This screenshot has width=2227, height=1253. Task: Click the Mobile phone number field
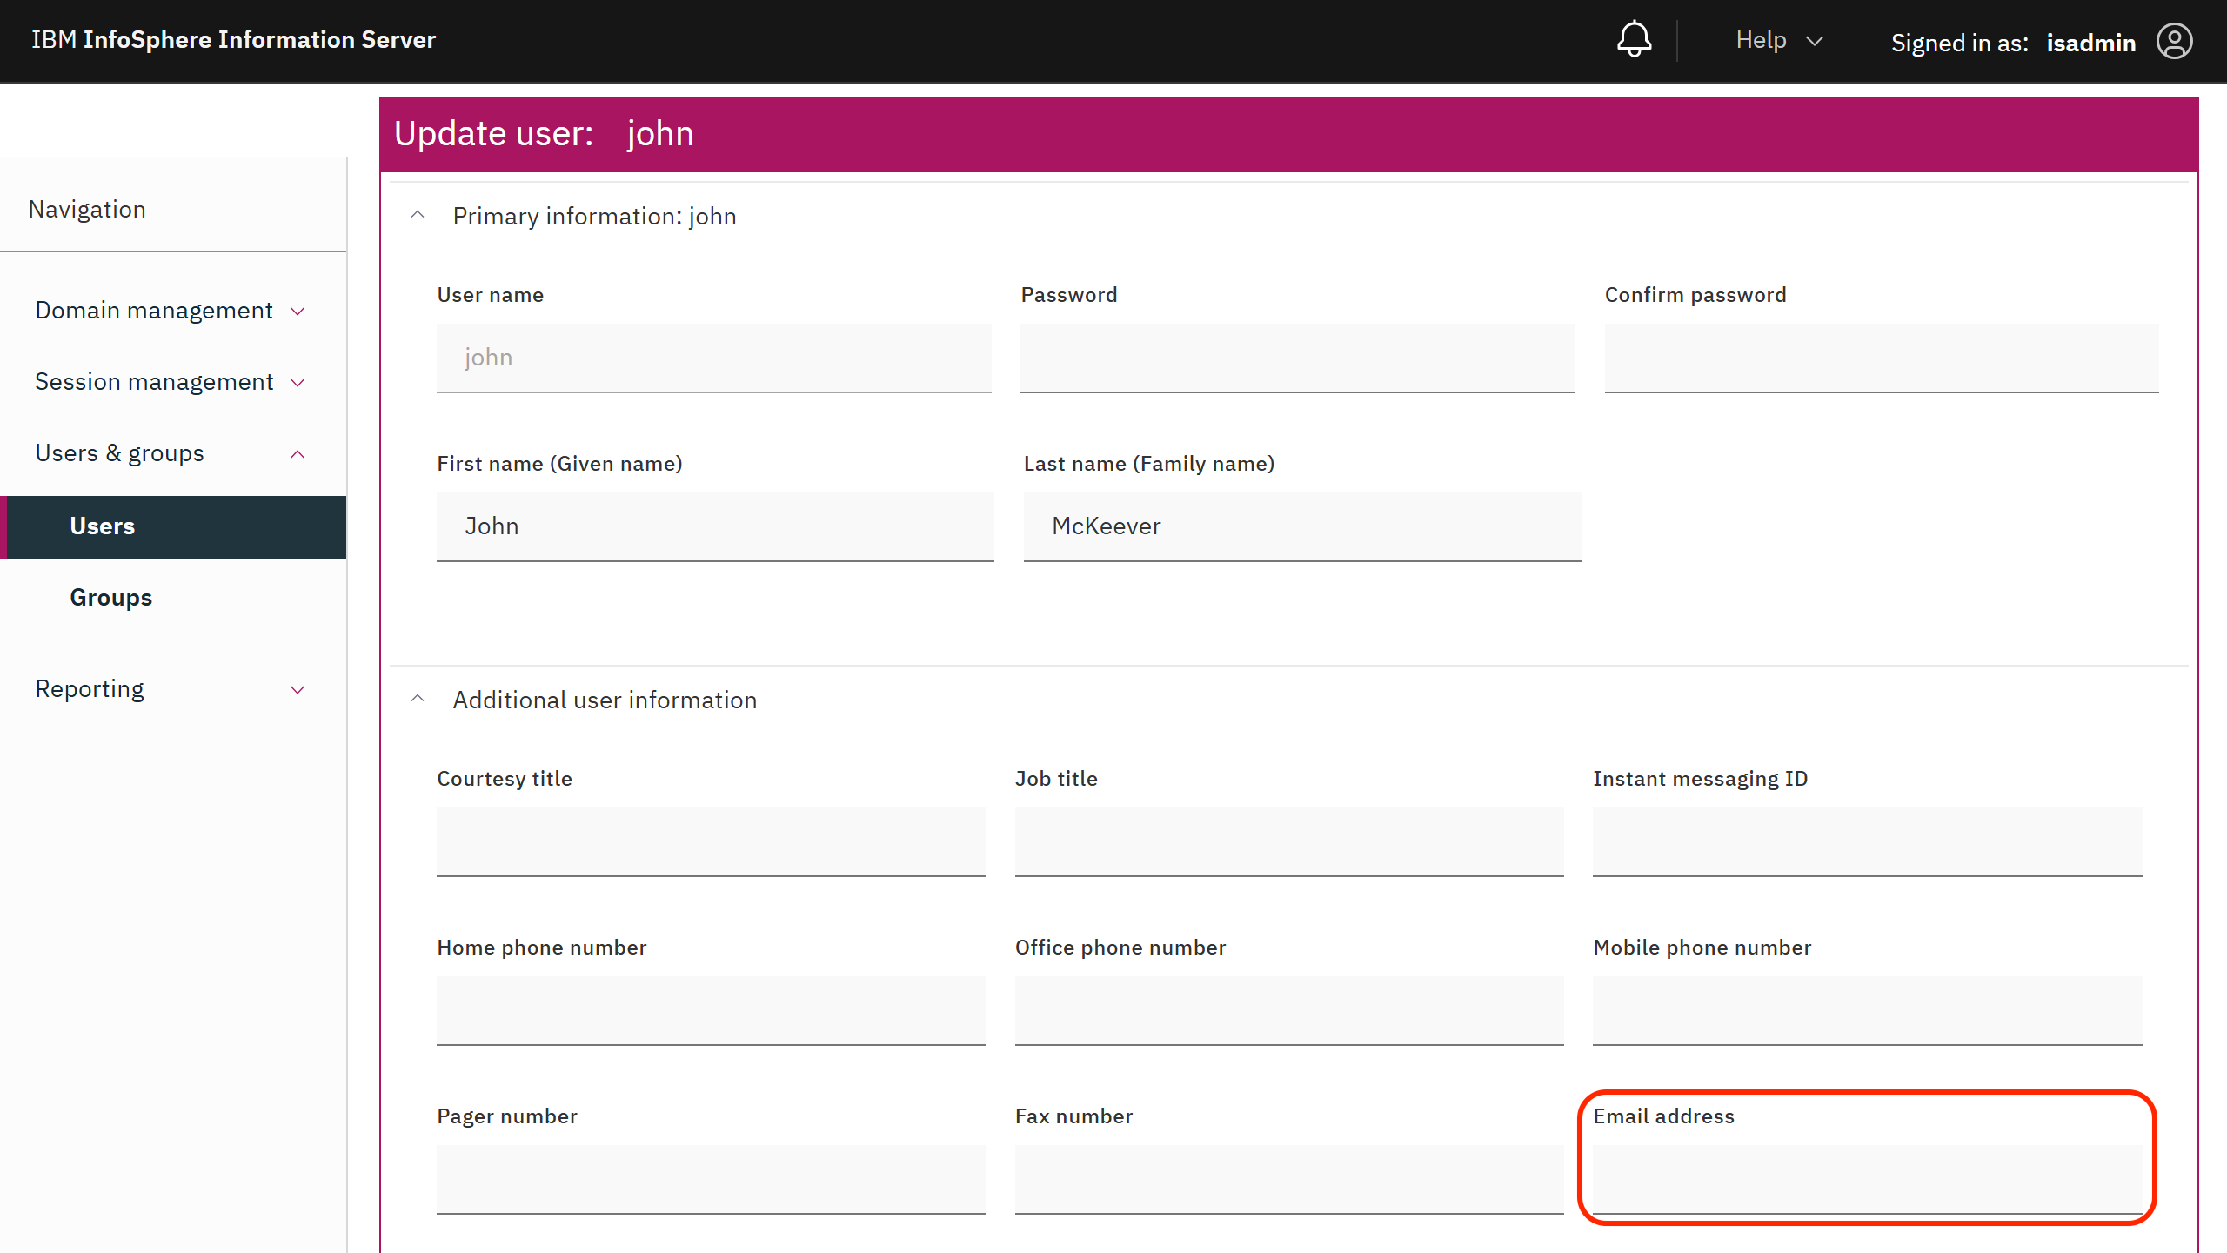coord(1867,1009)
